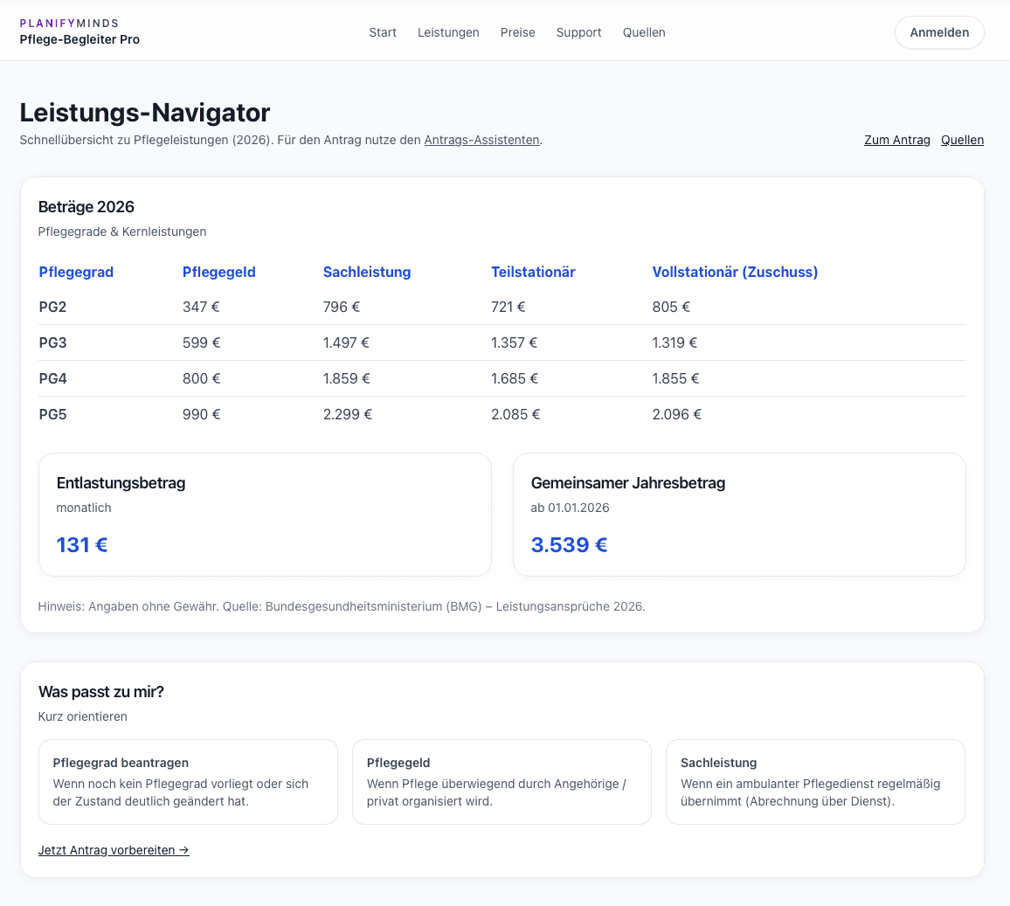Select the Pflegegrad beantragen card
1010x906 pixels.
coord(188,781)
